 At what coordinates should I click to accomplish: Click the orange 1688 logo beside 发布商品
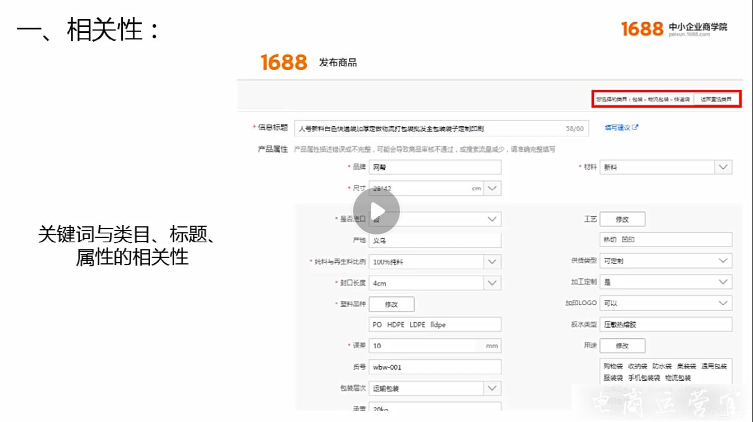click(284, 62)
